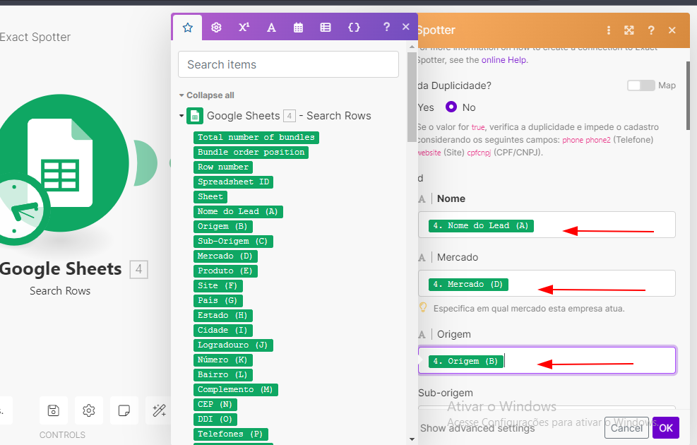Insert Produto (E) tag
697x445 pixels.
pyautogui.click(x=225, y=271)
